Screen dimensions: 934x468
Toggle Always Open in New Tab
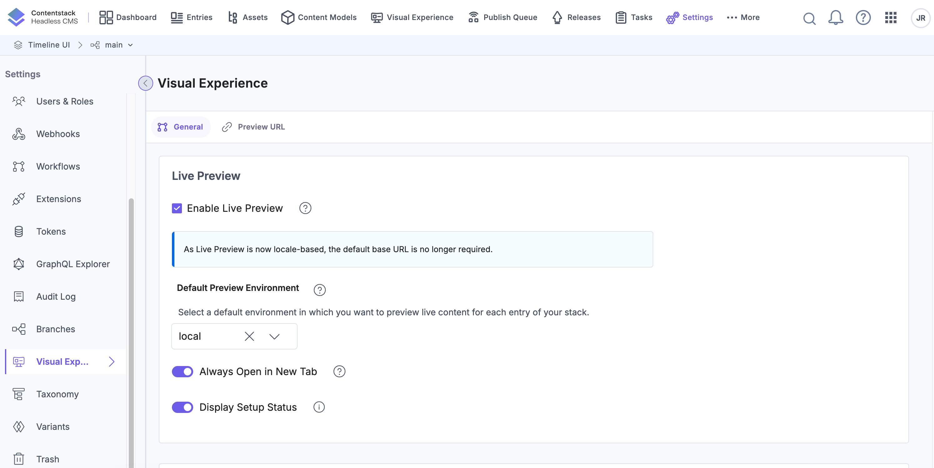[182, 372]
